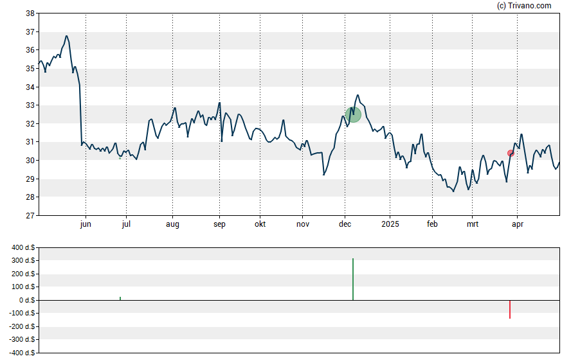Click the '28' price axis label

click(x=30, y=197)
